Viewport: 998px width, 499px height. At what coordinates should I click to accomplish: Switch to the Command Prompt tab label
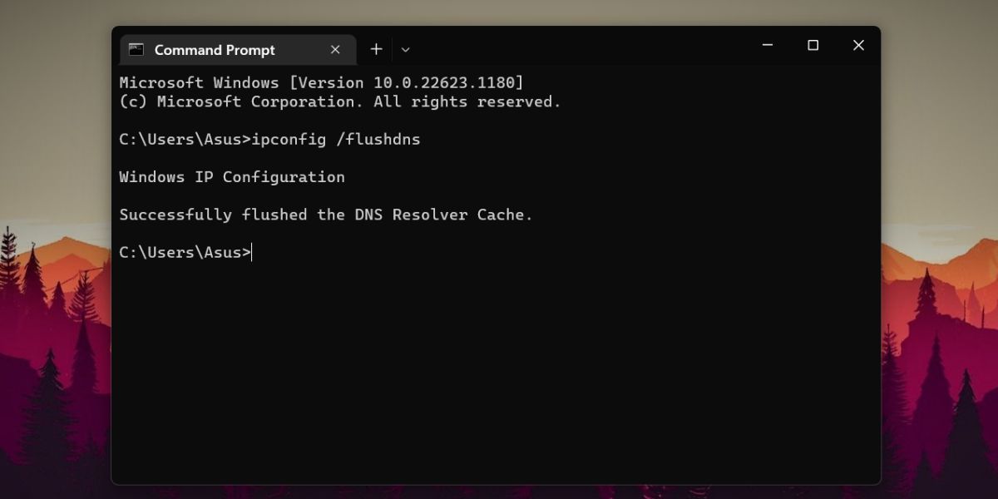212,50
